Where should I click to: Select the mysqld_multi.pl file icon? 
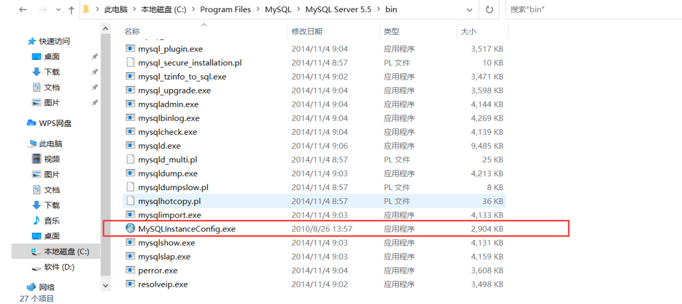(130, 160)
